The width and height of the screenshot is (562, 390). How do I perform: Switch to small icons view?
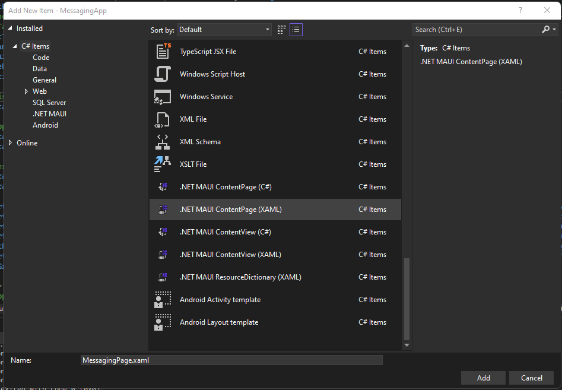pos(281,30)
